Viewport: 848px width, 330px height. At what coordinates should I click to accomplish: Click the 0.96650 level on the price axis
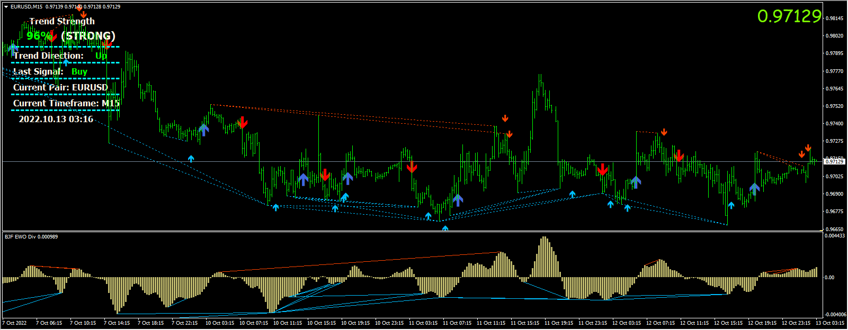click(835, 229)
